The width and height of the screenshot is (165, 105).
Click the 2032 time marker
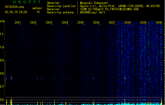click(33, 23)
